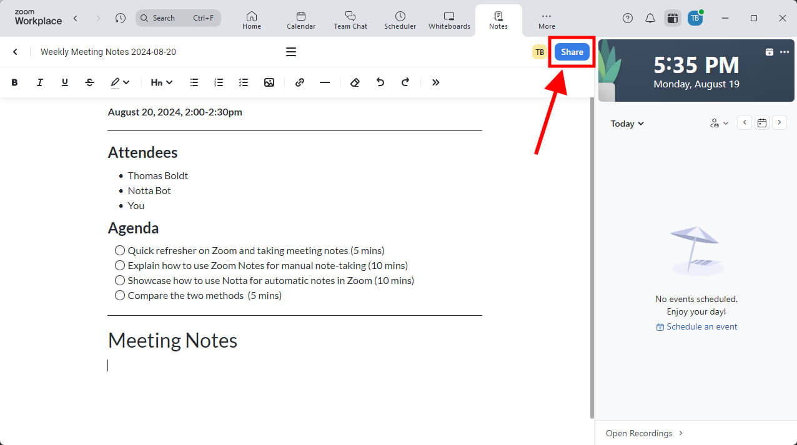Insert a bulleted list
This screenshot has width=797, height=445.
pos(194,82)
